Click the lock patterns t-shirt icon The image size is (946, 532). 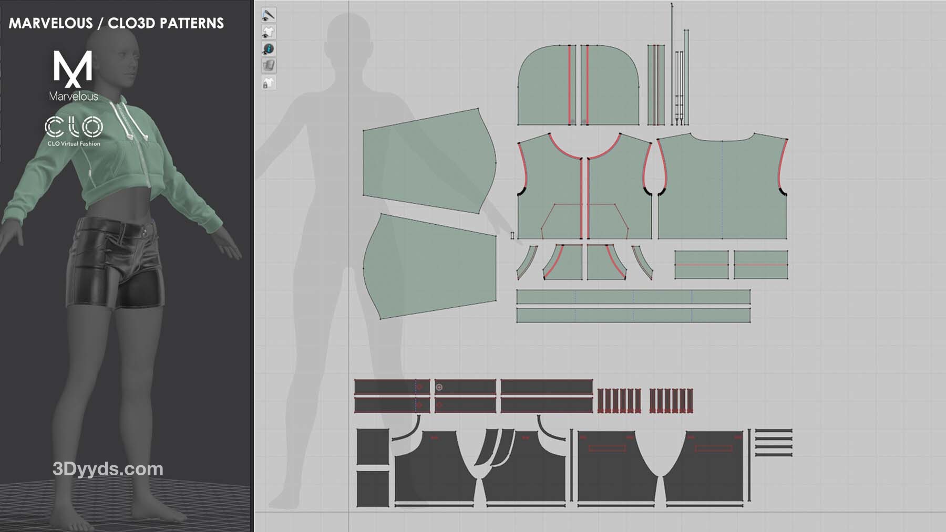269,83
